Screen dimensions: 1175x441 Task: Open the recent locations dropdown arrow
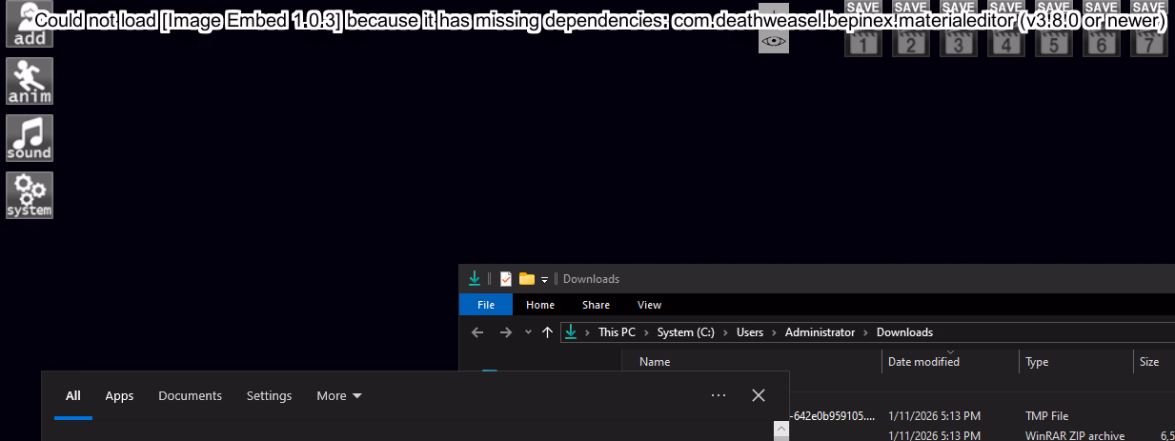coord(528,332)
